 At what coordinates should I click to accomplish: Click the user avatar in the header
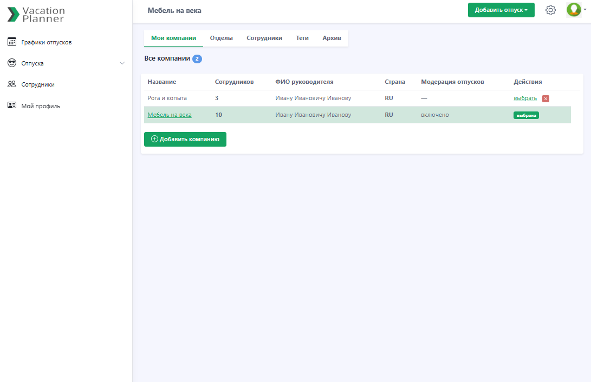pos(573,10)
